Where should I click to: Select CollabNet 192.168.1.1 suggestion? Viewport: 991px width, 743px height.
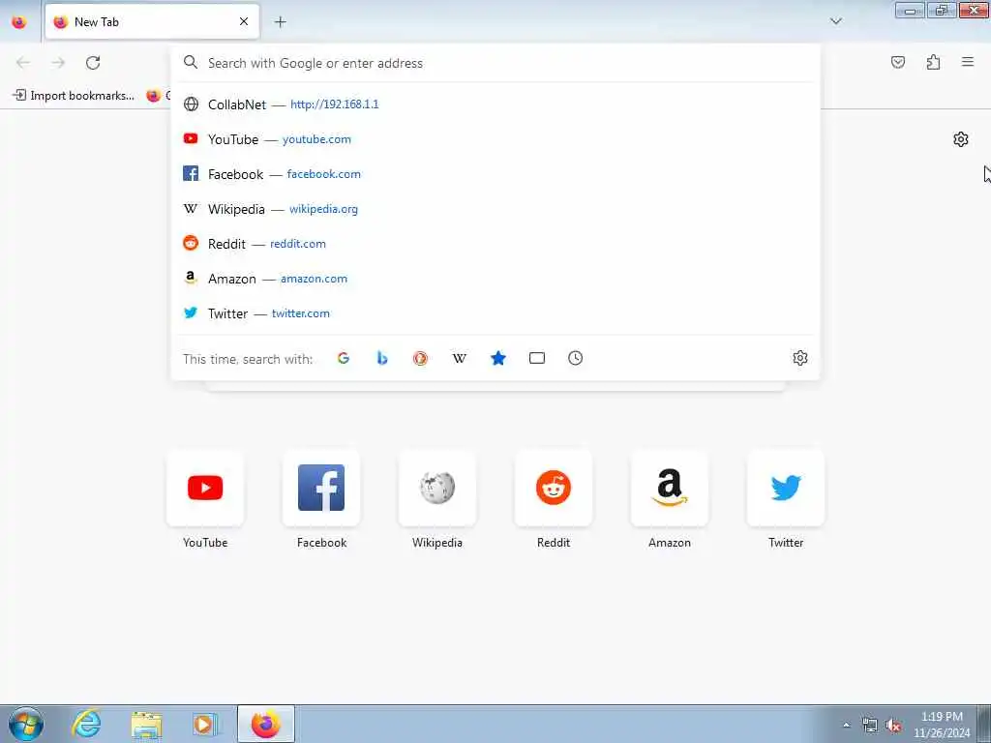pos(495,104)
